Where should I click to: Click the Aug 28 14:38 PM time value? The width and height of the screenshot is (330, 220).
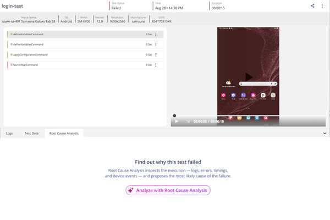tap(169, 8)
